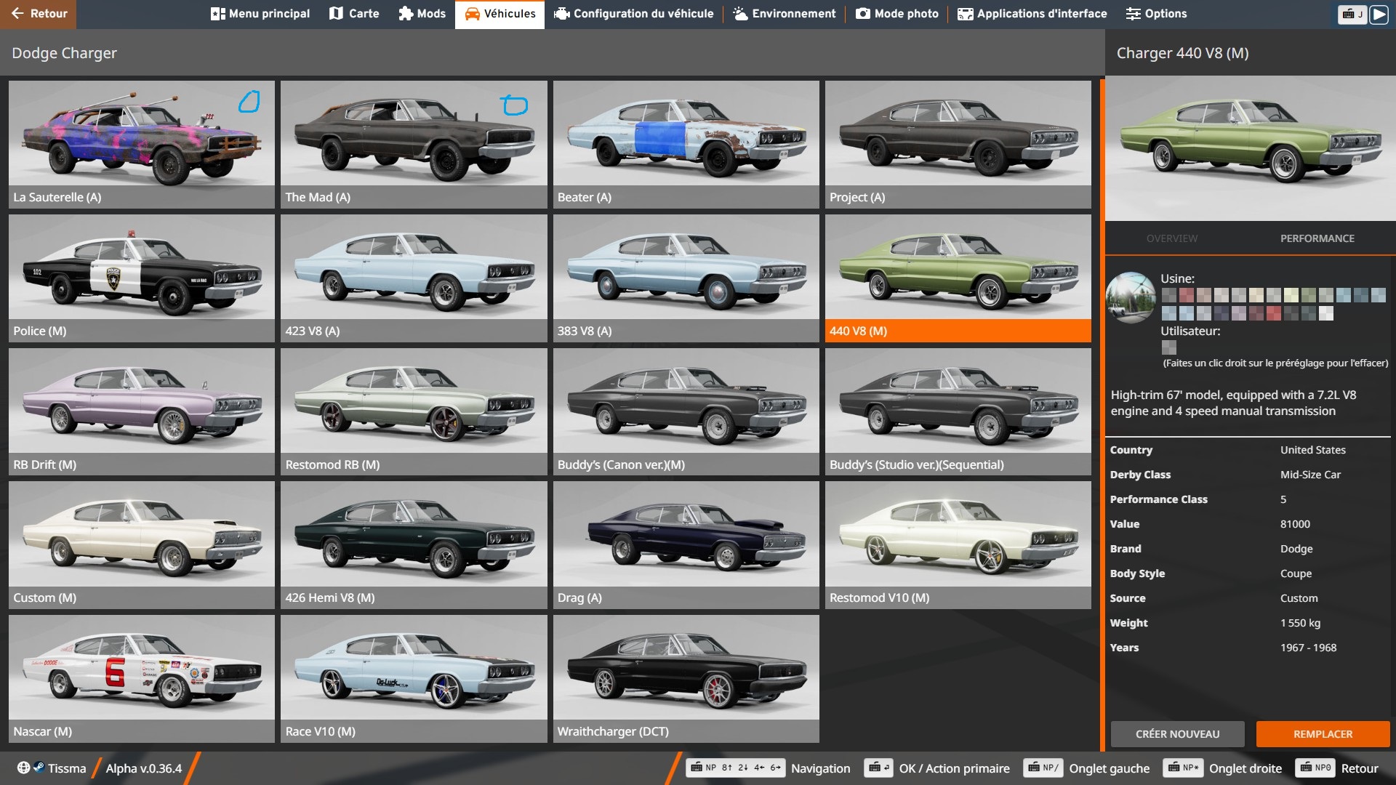This screenshot has width=1396, height=785.
Task: Open Configuration du véhicule menu
Action: point(633,14)
